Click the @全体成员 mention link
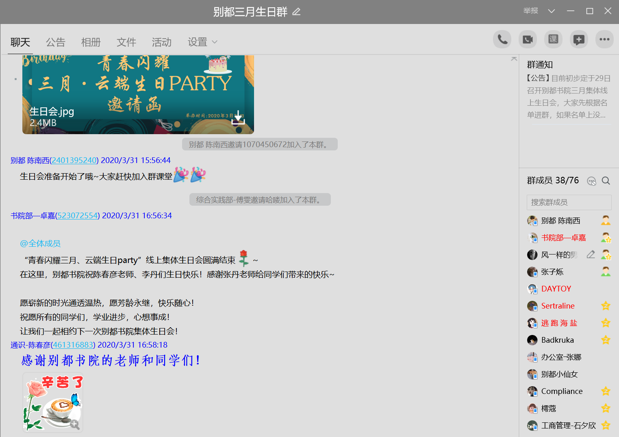The height and width of the screenshot is (437, 619). pos(40,244)
